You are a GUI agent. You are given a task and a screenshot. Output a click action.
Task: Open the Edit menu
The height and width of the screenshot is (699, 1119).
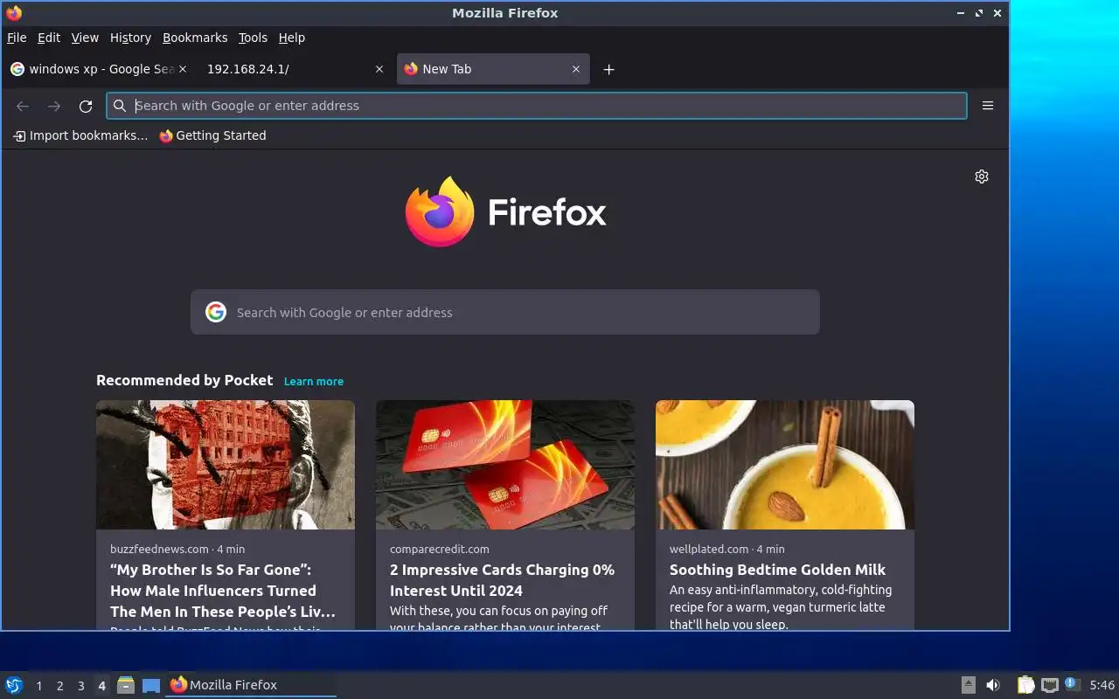[x=49, y=38]
